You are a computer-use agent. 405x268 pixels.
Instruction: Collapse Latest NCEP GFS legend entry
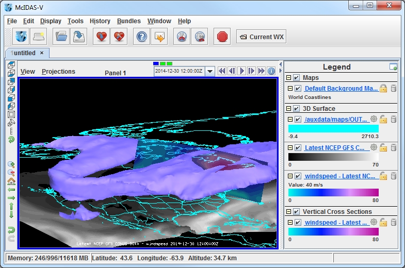pos(290,148)
